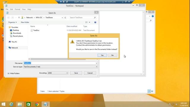
Task: Cancel the Save As dialog
Action: coord(90,73)
